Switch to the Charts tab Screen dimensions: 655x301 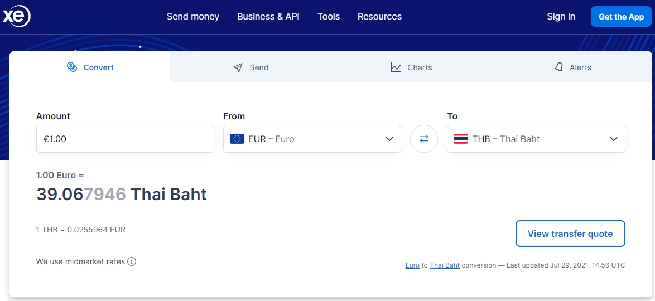pyautogui.click(x=411, y=67)
